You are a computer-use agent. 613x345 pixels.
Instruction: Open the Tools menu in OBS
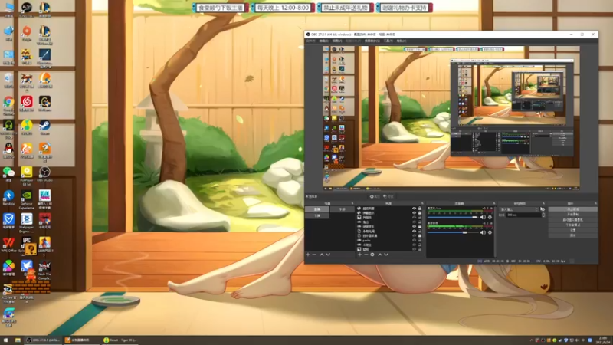pos(388,41)
